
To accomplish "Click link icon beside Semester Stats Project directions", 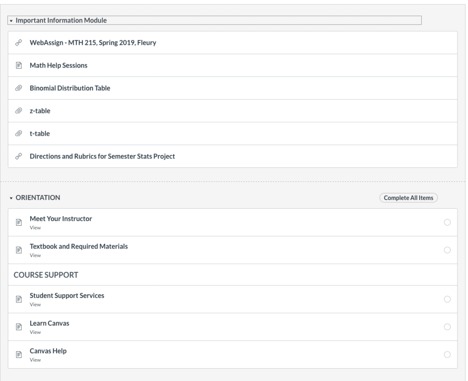I will click(x=19, y=157).
